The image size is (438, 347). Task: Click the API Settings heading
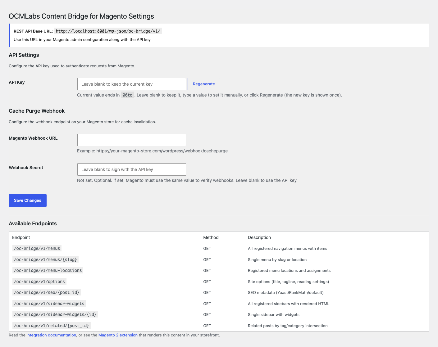tap(24, 55)
